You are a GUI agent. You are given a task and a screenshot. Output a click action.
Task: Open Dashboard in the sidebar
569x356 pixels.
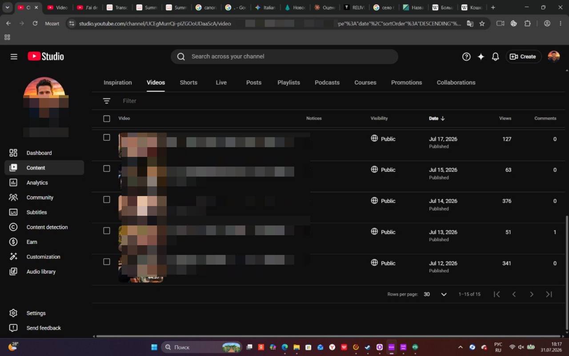click(44, 153)
